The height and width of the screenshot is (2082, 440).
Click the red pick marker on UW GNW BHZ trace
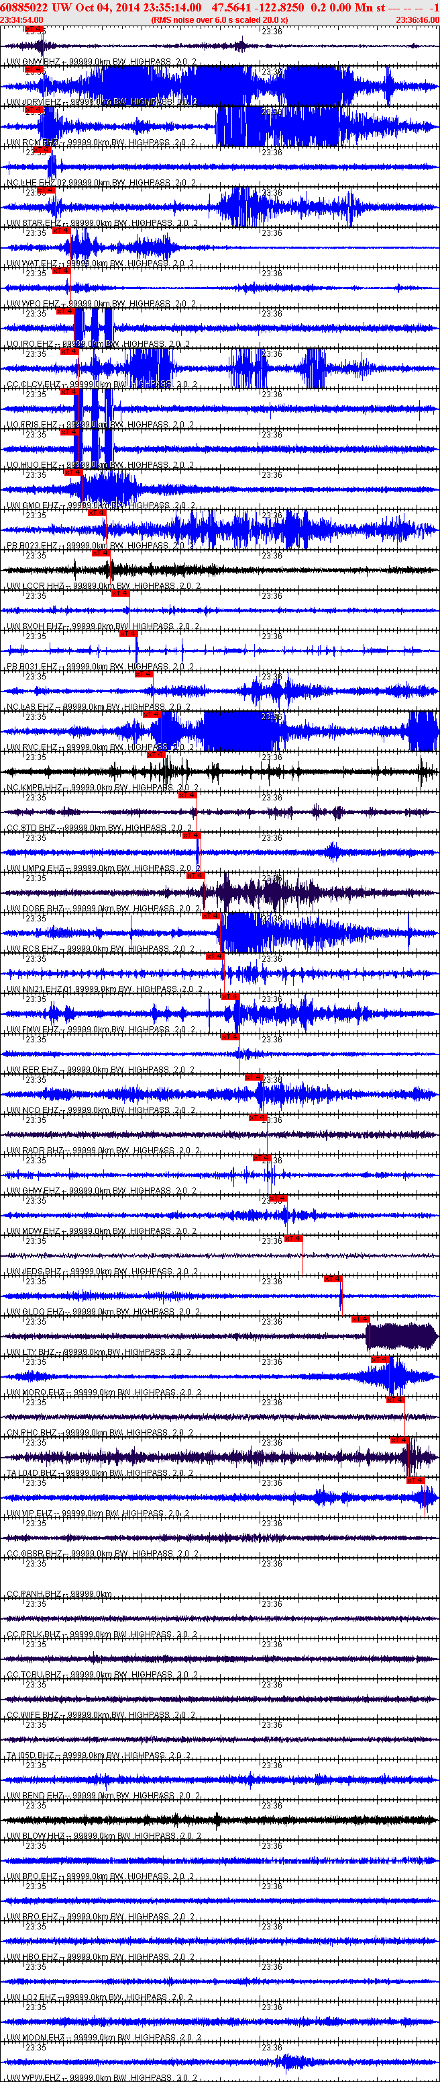[x=33, y=29]
